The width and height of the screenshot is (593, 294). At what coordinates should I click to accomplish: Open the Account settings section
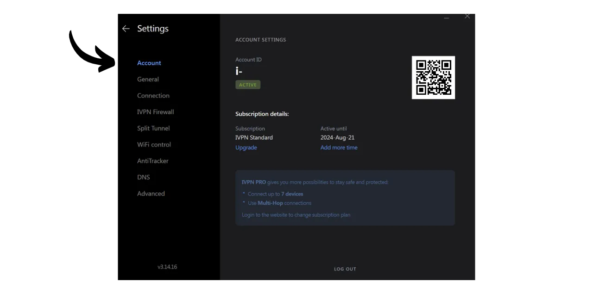pyautogui.click(x=149, y=63)
